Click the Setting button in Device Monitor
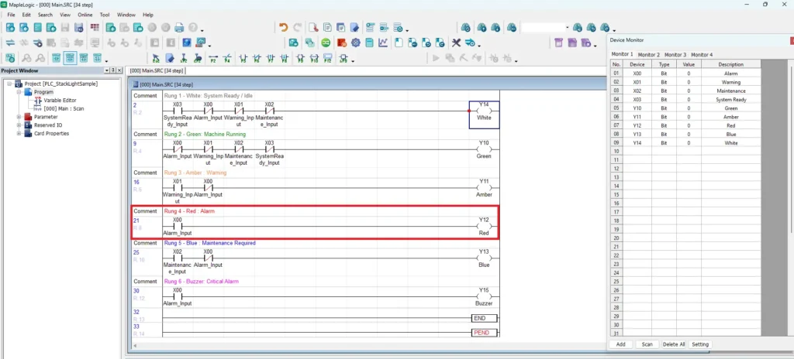794x359 pixels. click(x=700, y=344)
